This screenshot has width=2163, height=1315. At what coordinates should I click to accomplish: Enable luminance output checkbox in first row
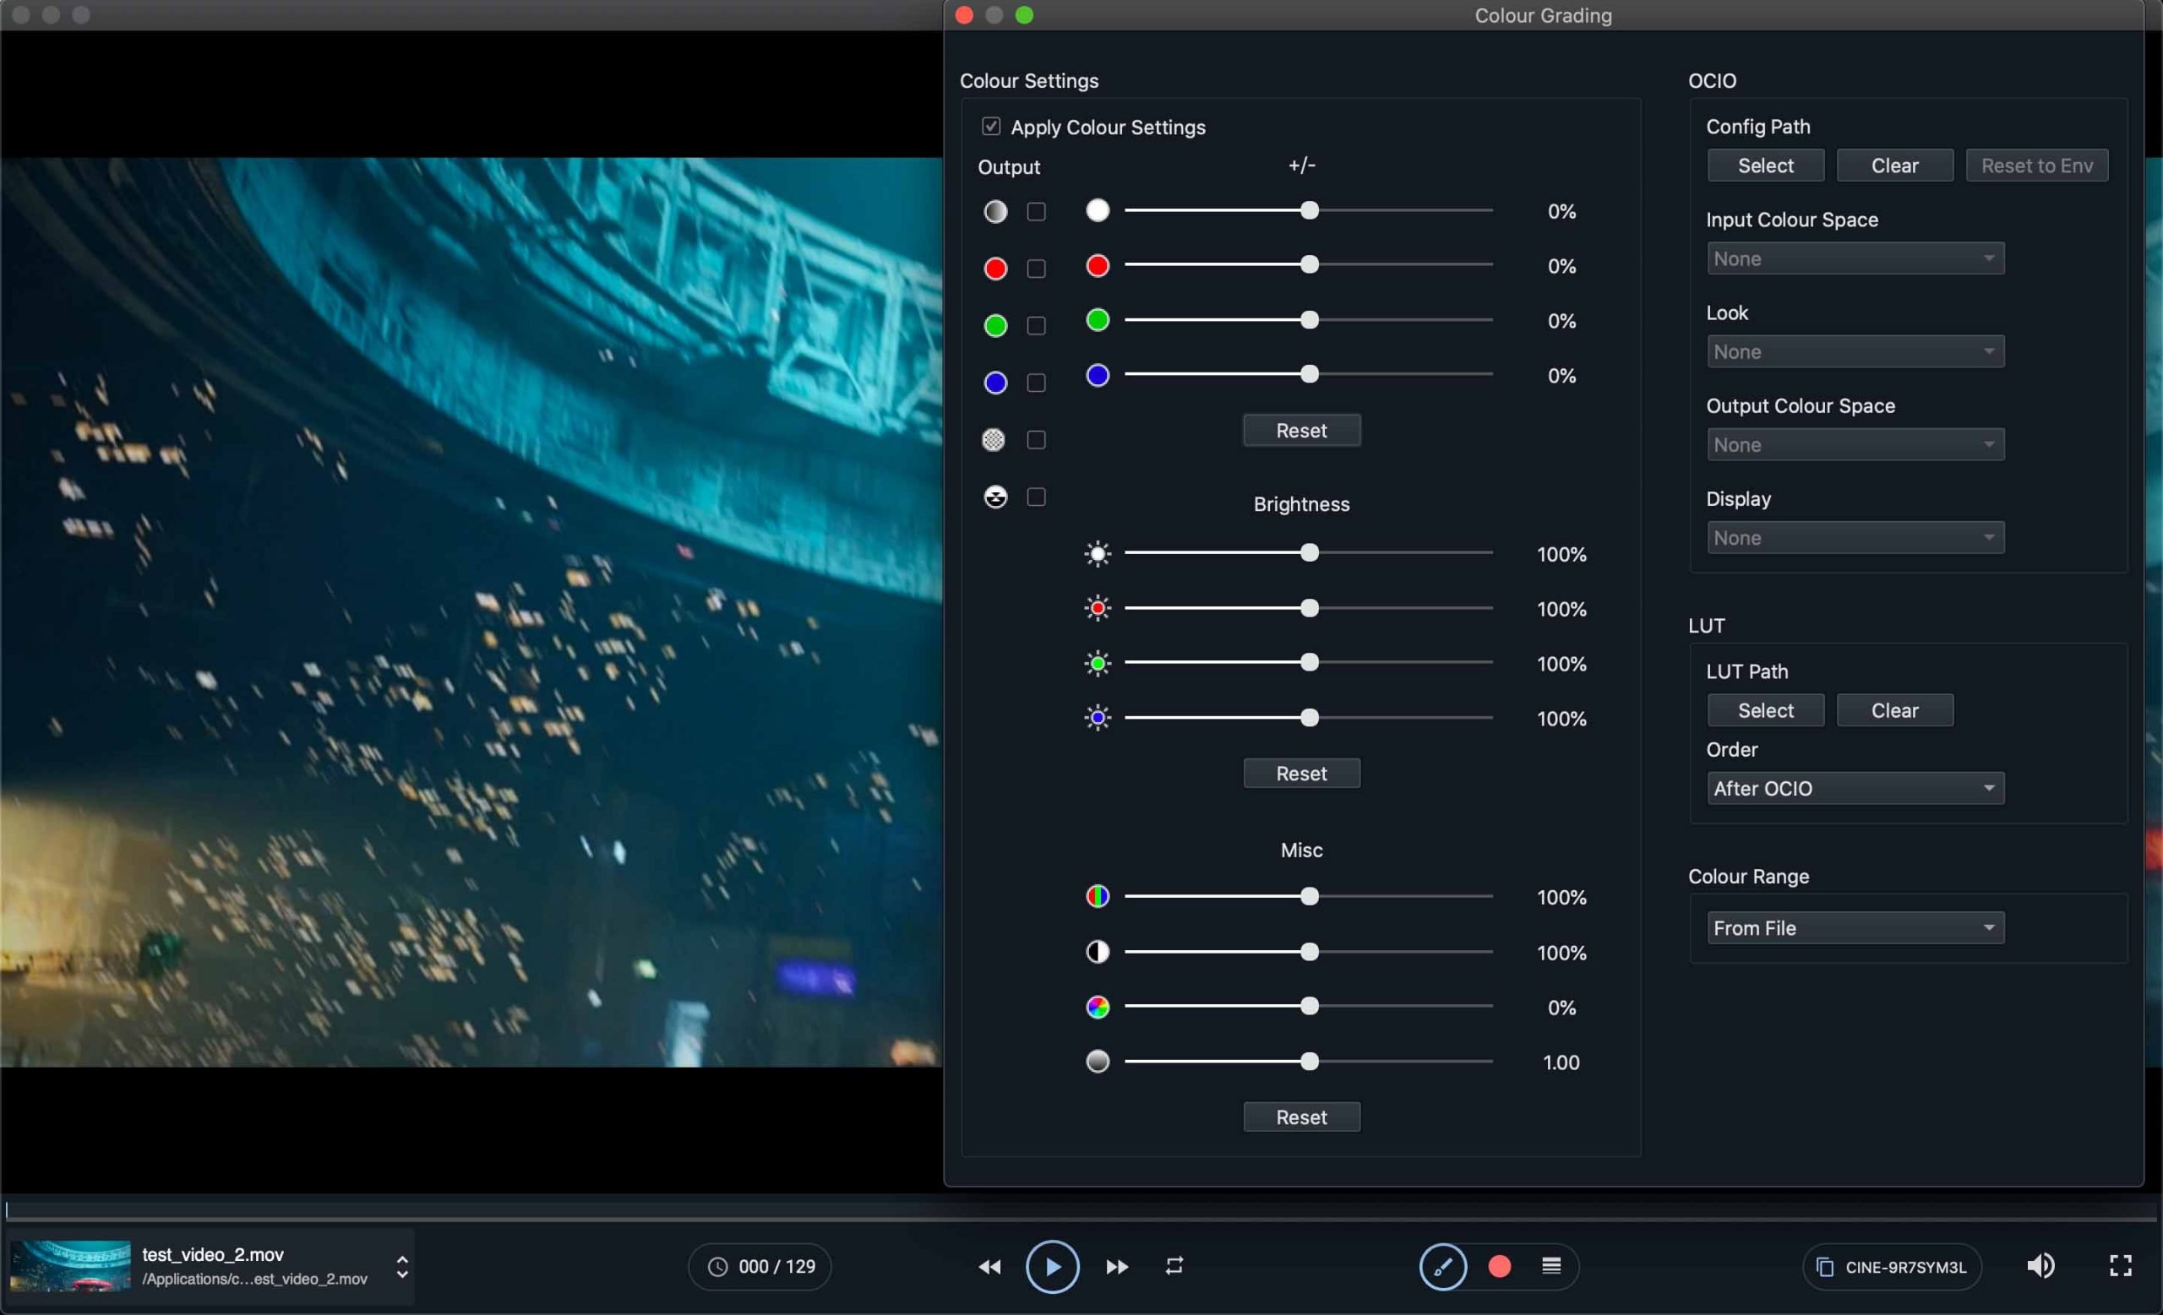click(1036, 211)
